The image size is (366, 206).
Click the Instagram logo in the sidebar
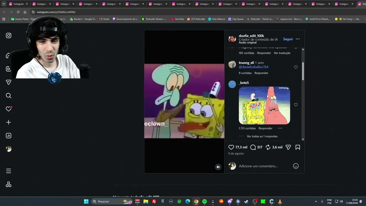[9, 35]
